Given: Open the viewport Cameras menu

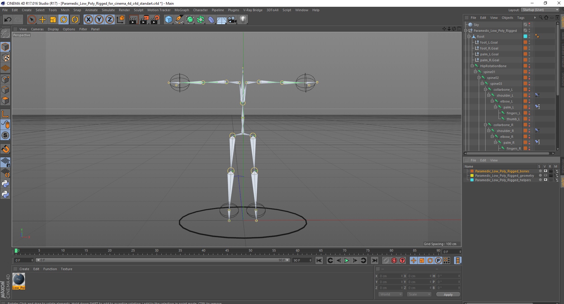Looking at the screenshot, I should coord(37,29).
